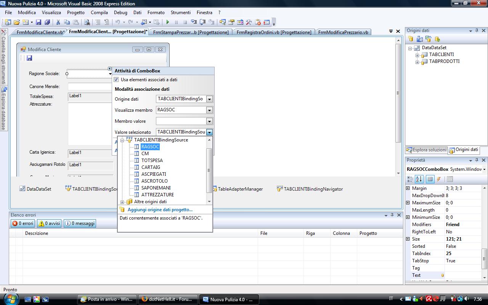
Task: Select ATTREZZATURE field in the tree
Action: (157, 195)
